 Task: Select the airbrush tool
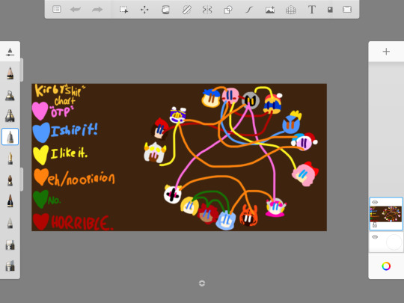point(10,95)
